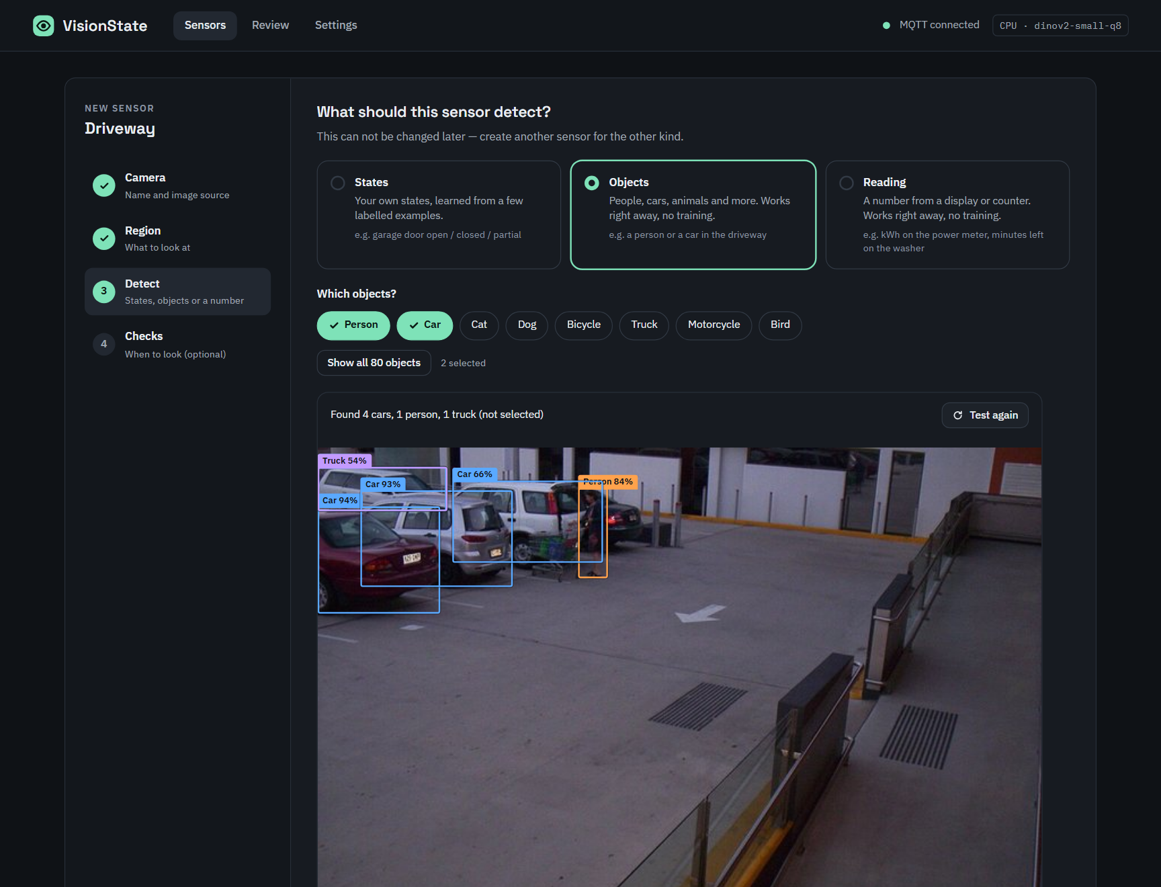Image resolution: width=1161 pixels, height=887 pixels.
Task: Go to the Region step
Action: coord(177,239)
